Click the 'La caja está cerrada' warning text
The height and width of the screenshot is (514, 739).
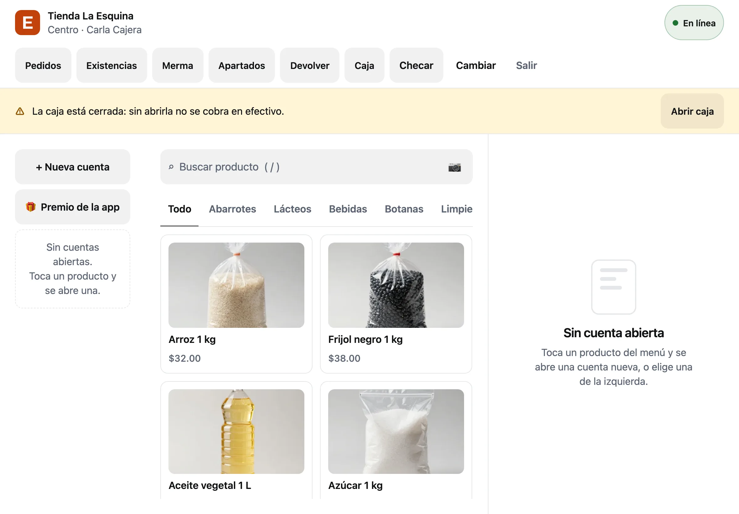158,112
